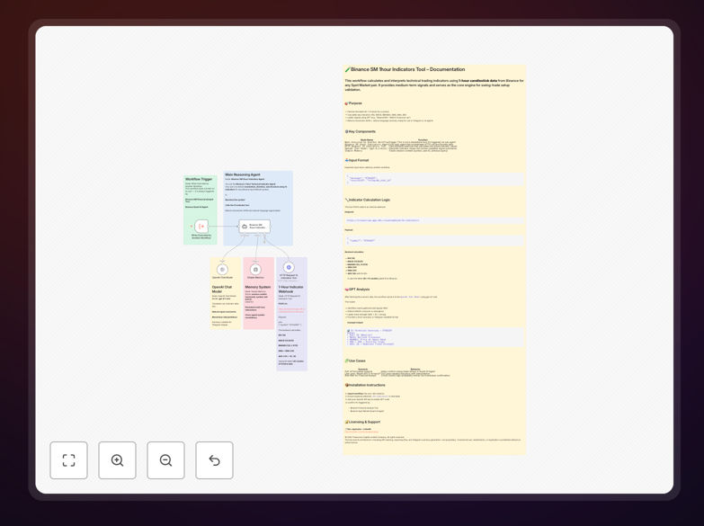Open the red support link under Licensing
The height and width of the screenshot is (526, 704).
tap(361, 432)
